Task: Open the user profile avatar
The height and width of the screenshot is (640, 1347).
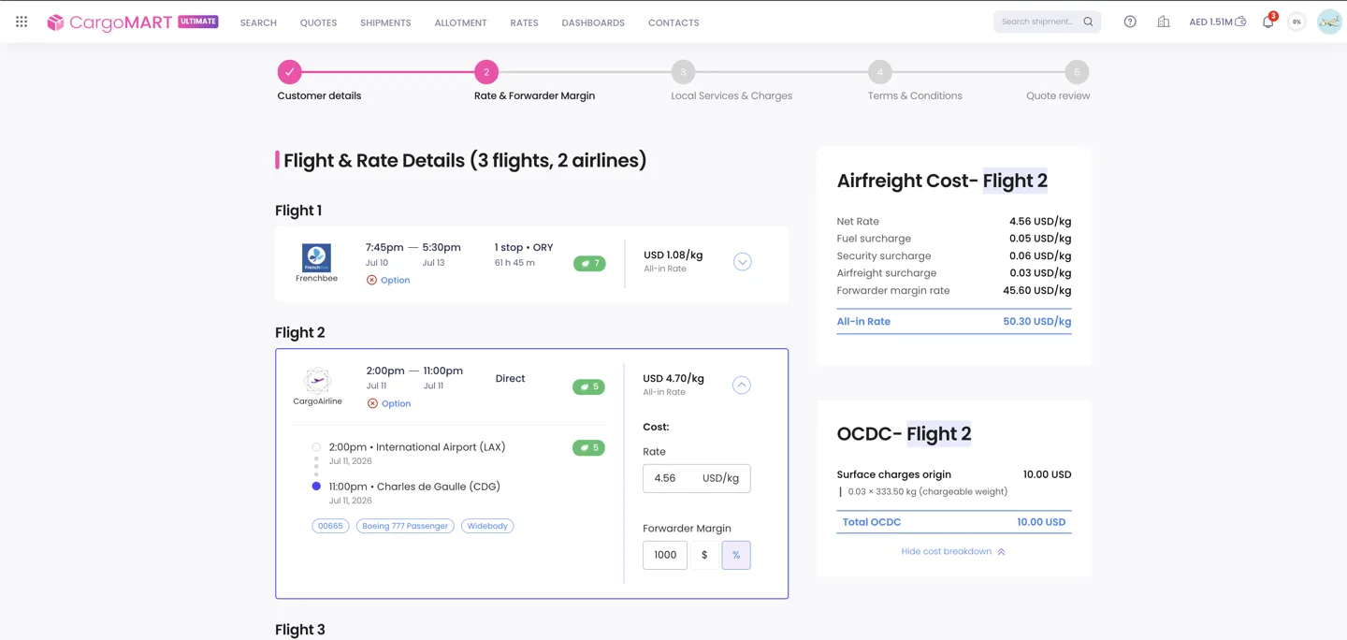Action: [x=1329, y=22]
